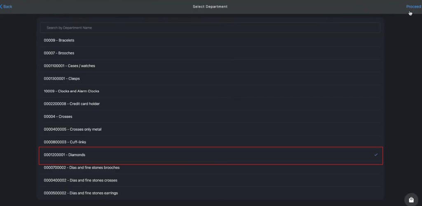422x206 pixels.
Task: Pick Dias and fine stones earrings
Action: [x=210, y=193]
